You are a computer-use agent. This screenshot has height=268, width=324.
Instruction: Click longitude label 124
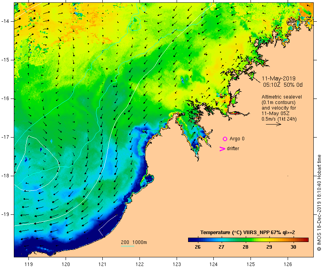pos(214,264)
